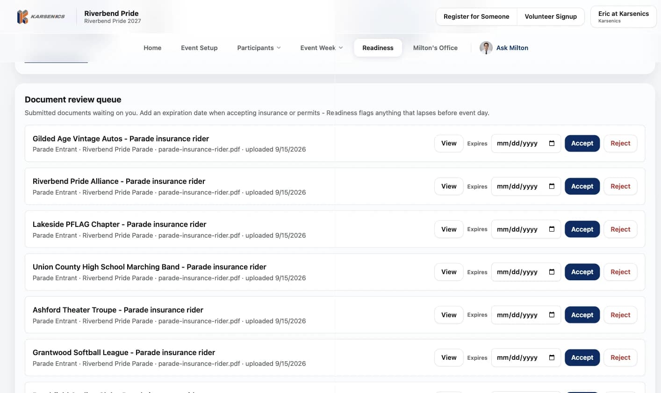View Union County Marching Band rider
Screen dimensions: 661x393
click(449, 272)
